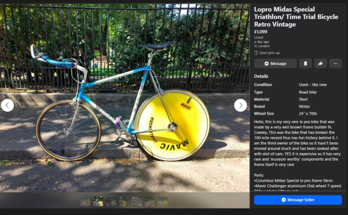The image size is (348, 215).
Task: Click the 'Details' heading
Action: coord(261,76)
